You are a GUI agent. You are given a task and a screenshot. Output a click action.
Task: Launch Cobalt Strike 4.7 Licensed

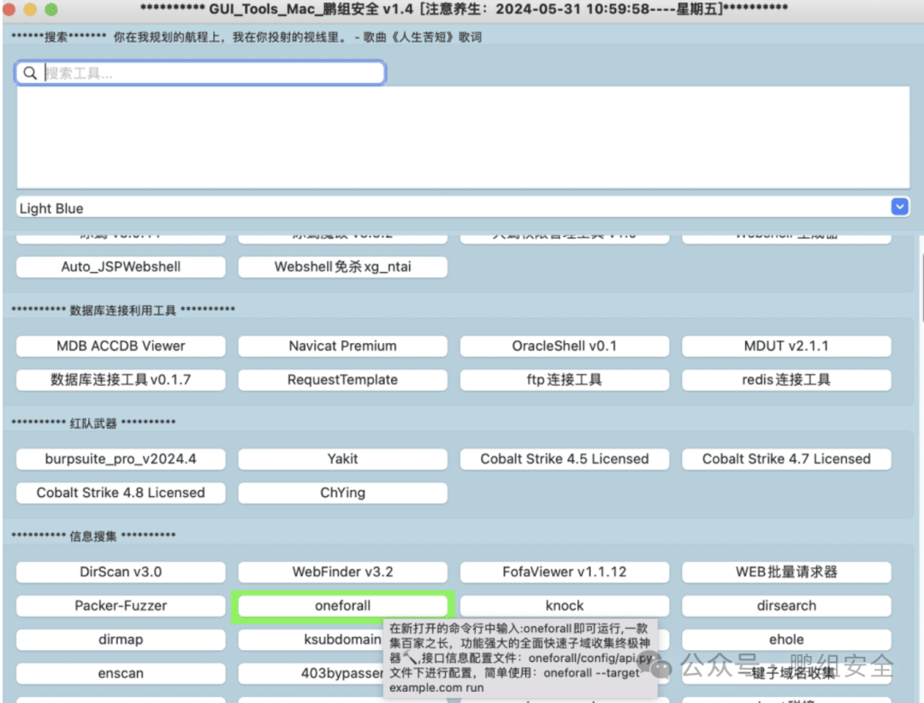click(x=786, y=459)
